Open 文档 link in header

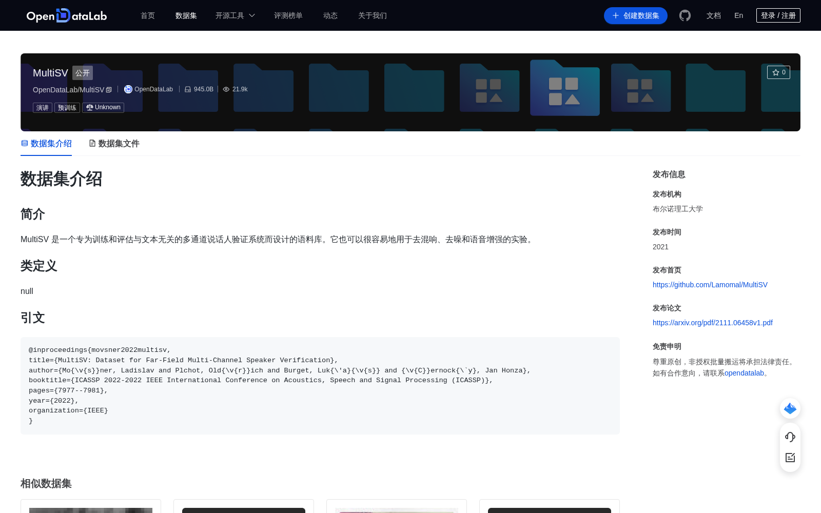click(714, 15)
